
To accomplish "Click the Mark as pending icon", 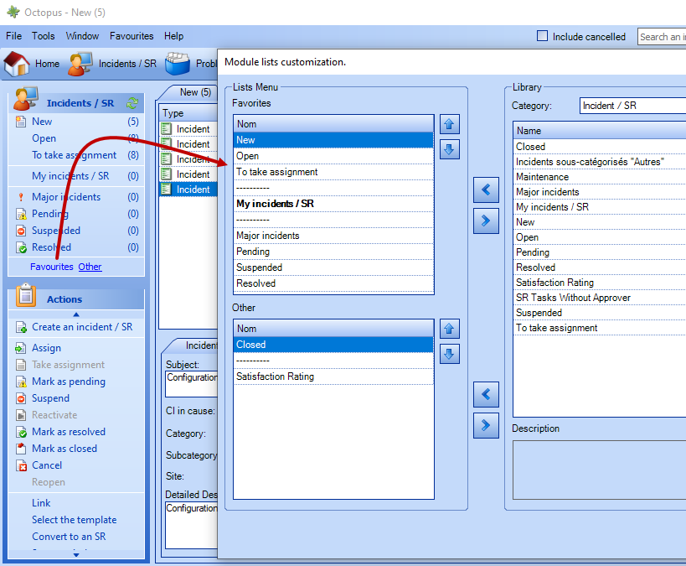I will pyautogui.click(x=21, y=382).
